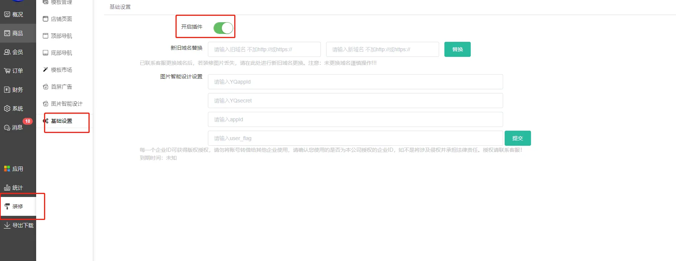Click the 统计 statistics chart icon
The height and width of the screenshot is (261, 676).
tap(7, 188)
